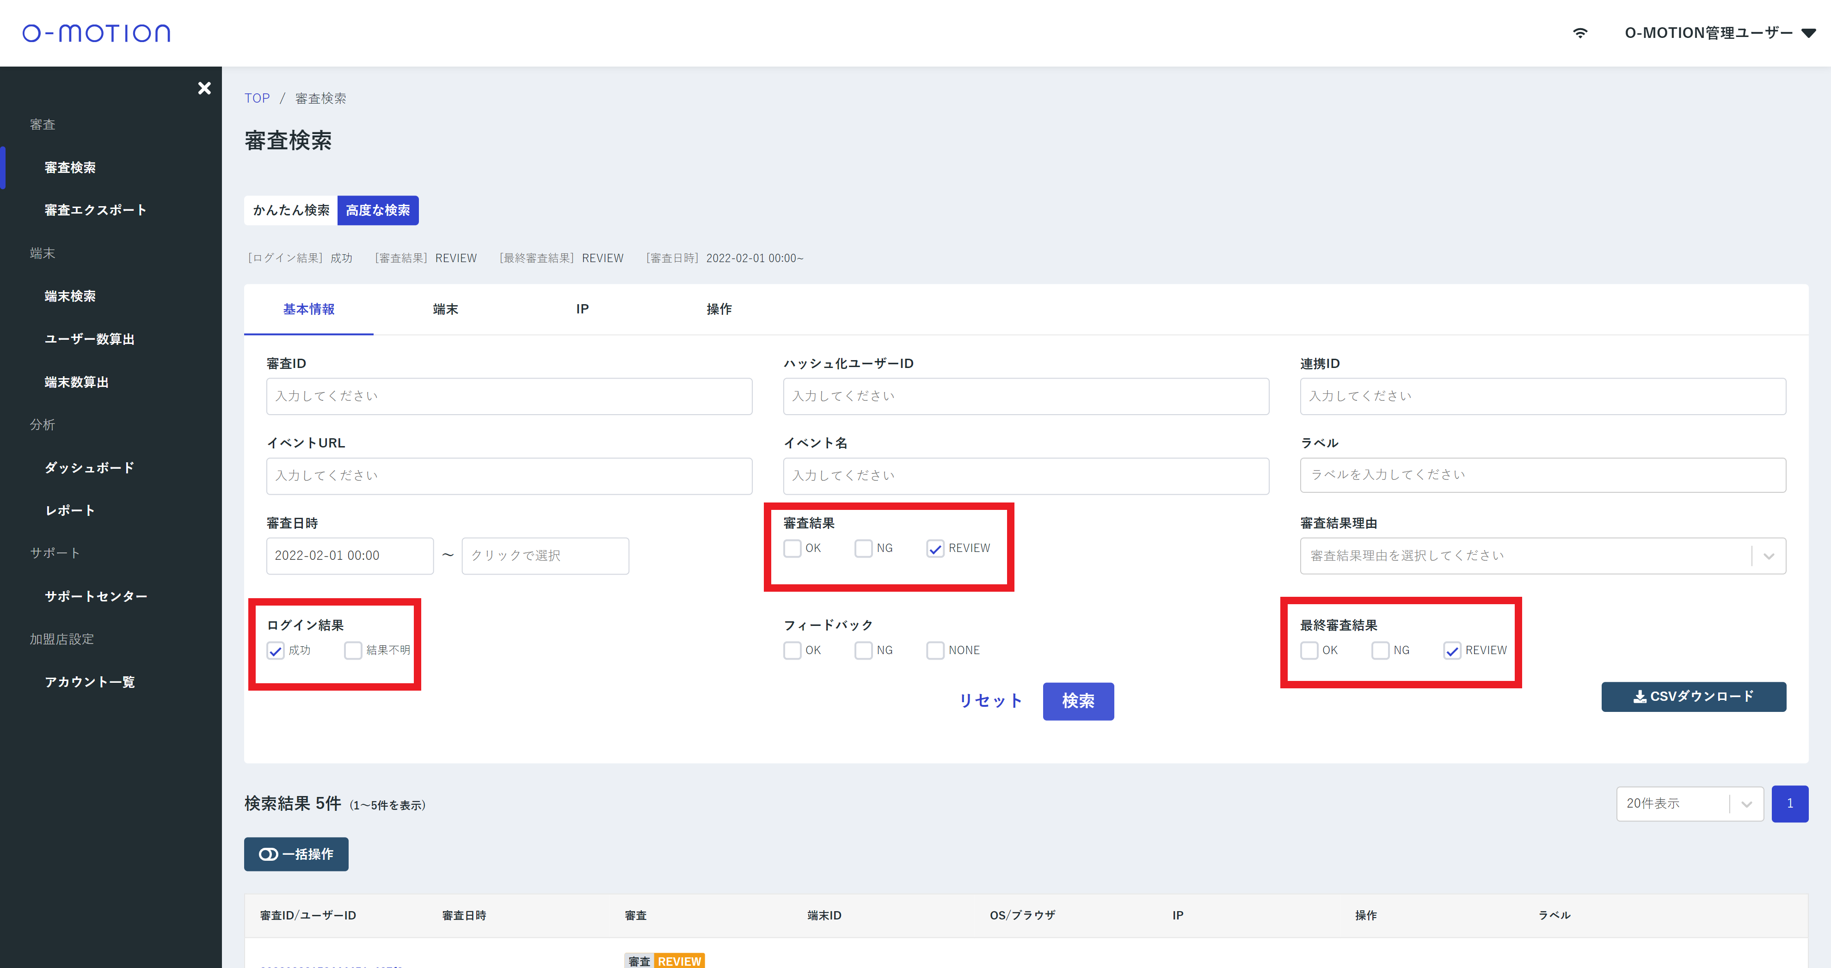The width and height of the screenshot is (1831, 968).
Task: Switch to the かんたん検索 mode tab
Action: tap(291, 210)
